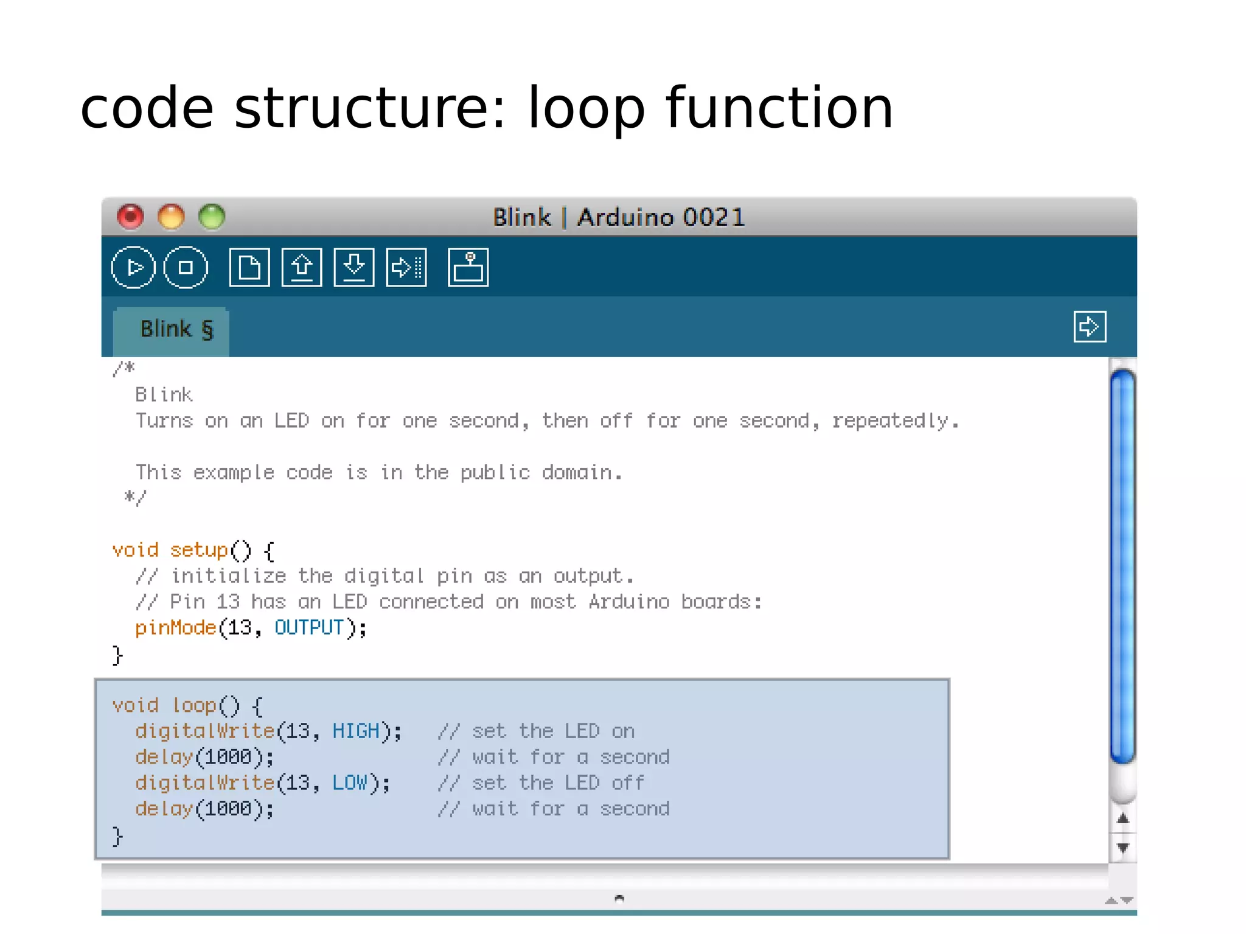Click the console collapse arrows at bottom right
1246x934 pixels.
pyautogui.click(x=1119, y=901)
